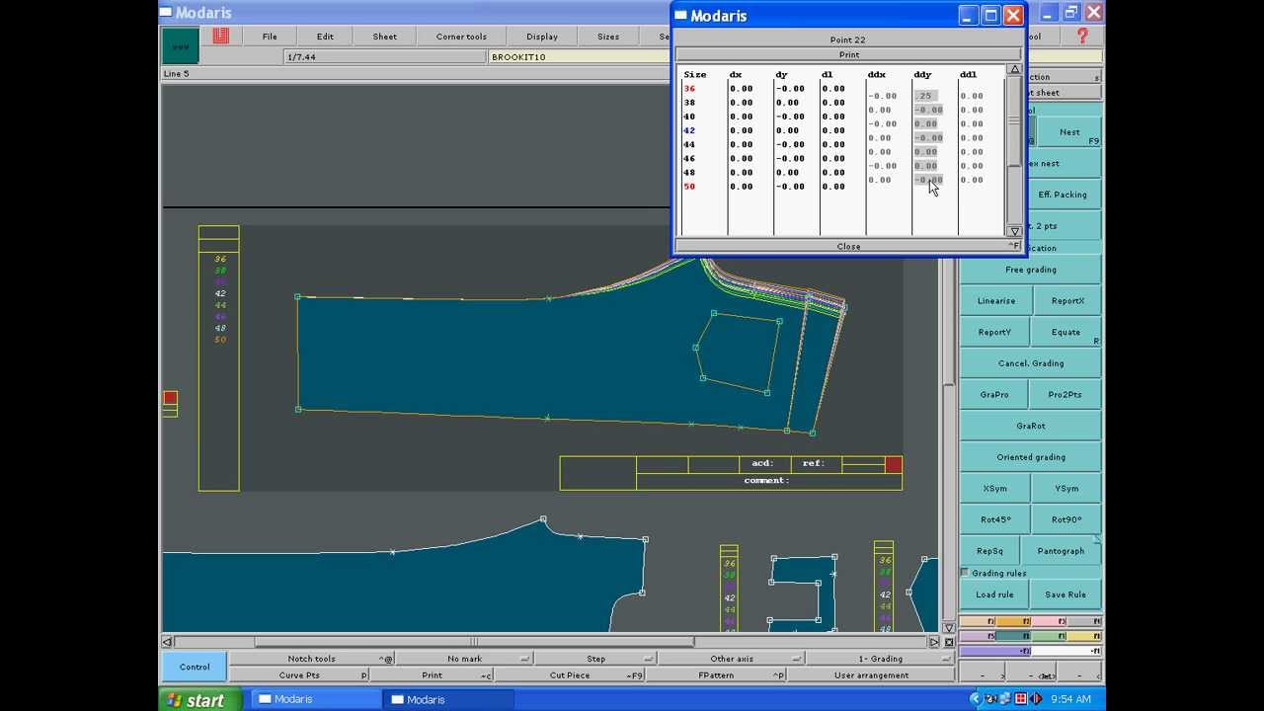Select the Free grading tool
This screenshot has width=1264, height=711.
point(1030,270)
